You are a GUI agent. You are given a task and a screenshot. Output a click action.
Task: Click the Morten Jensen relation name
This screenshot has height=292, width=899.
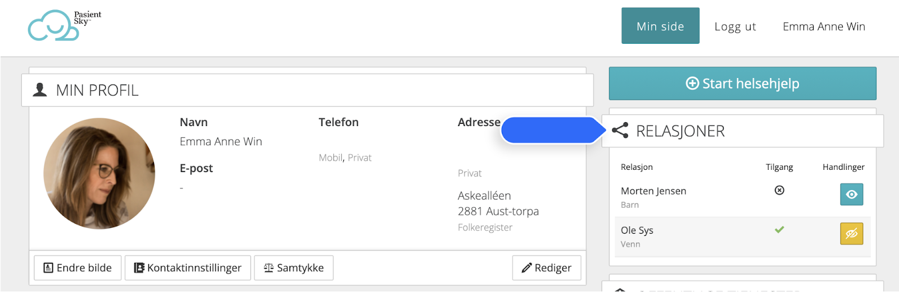point(653,191)
